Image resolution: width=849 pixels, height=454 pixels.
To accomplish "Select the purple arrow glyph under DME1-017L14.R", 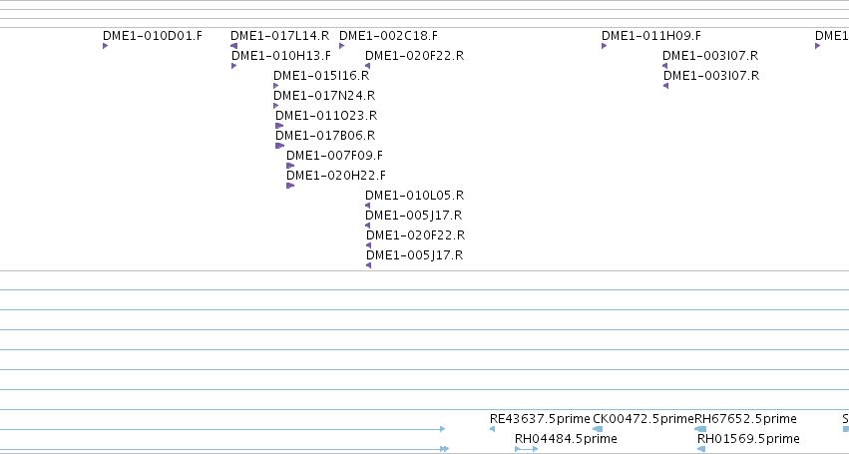I will (233, 46).
